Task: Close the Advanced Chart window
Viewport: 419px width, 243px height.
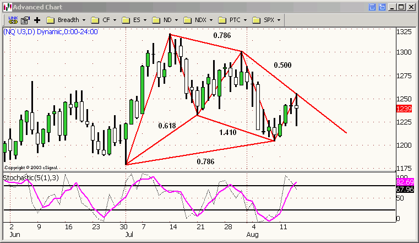Action: coord(411,7)
